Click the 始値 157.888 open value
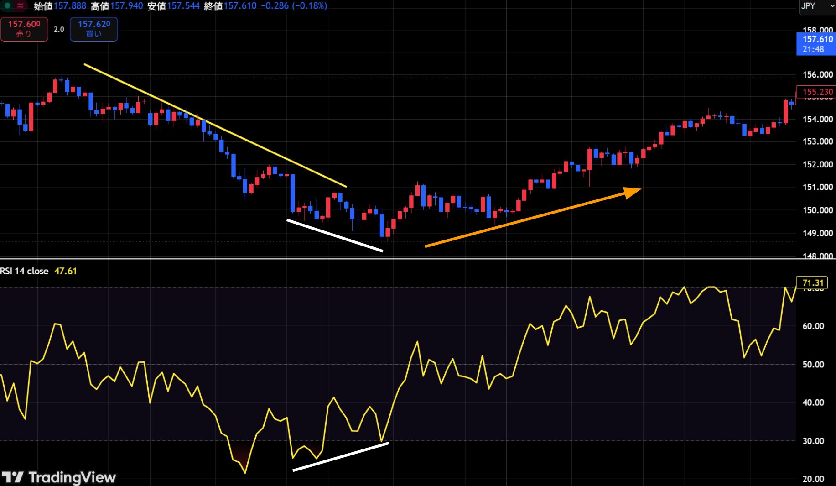This screenshot has width=836, height=486. point(60,6)
